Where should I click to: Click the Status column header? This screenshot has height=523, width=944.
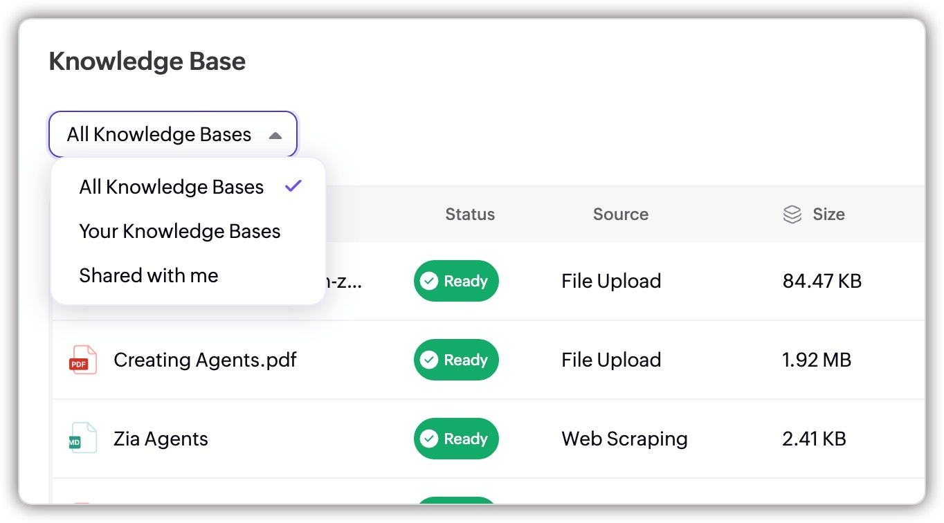[470, 214]
